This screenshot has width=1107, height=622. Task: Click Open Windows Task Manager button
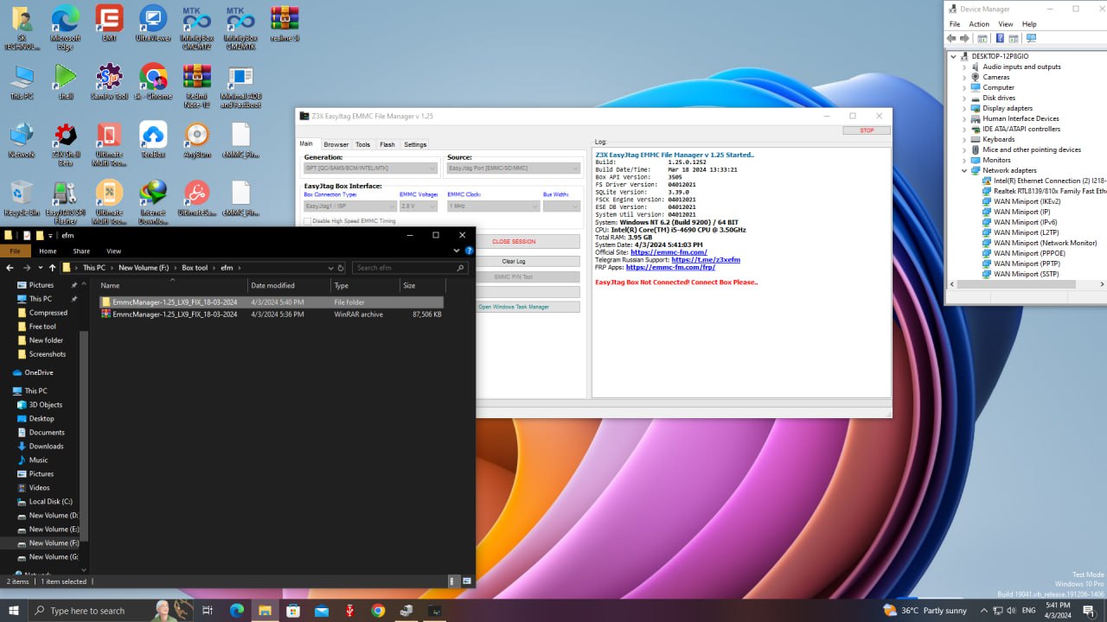click(x=514, y=307)
